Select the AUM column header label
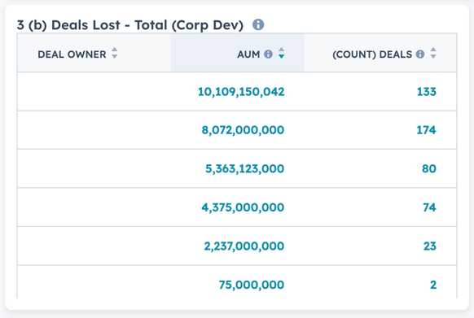 [x=248, y=54]
